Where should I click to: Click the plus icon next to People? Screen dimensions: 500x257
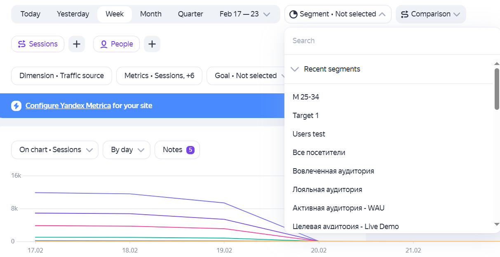coord(152,44)
